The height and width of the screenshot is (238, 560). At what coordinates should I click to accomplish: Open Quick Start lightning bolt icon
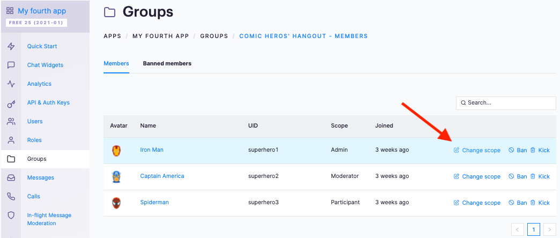click(11, 47)
